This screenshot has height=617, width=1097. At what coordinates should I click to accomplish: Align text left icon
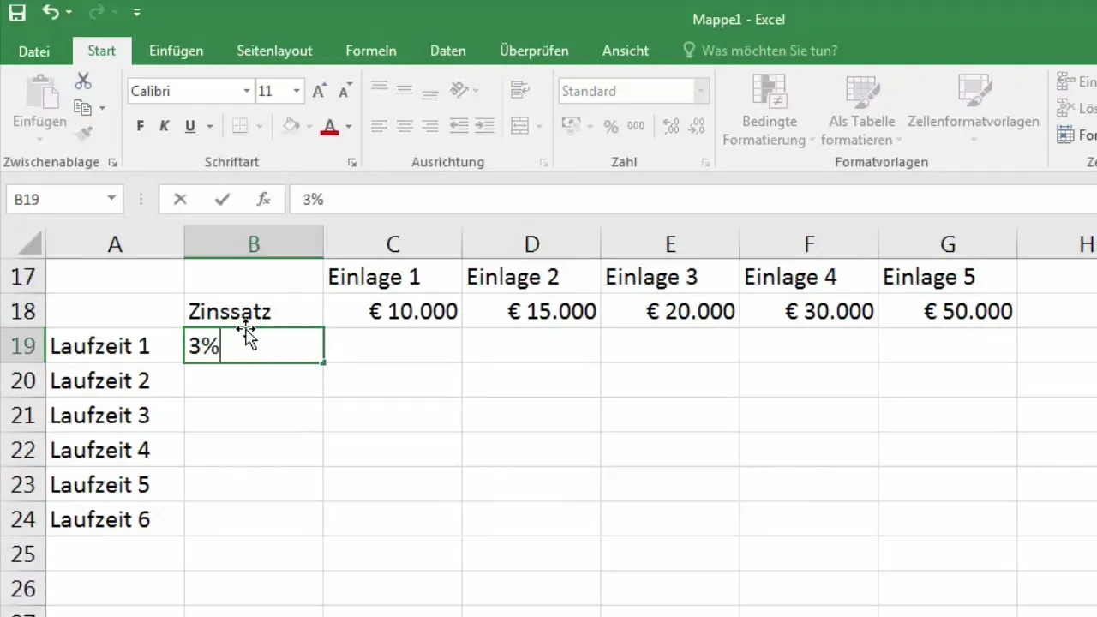coord(379,126)
